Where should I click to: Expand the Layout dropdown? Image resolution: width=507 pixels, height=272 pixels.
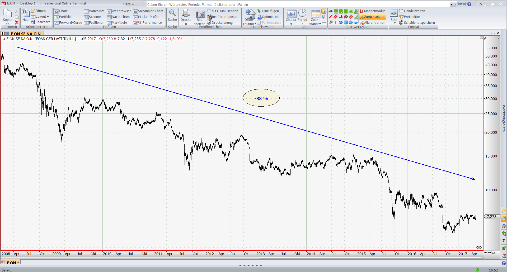[48, 17]
